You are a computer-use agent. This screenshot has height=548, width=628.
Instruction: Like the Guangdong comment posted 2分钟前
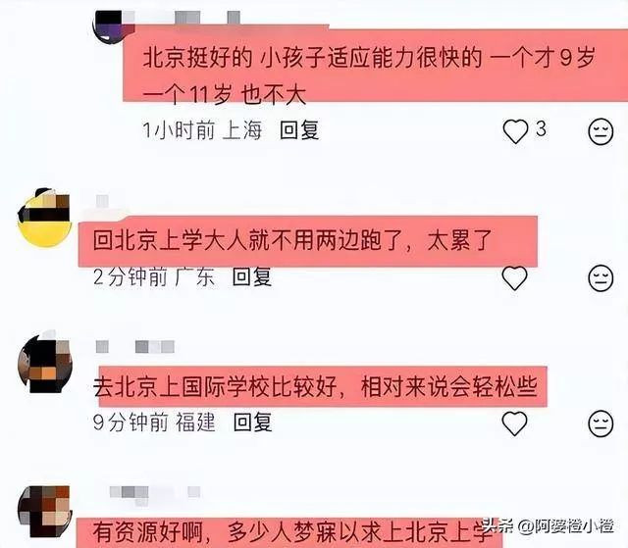coord(514,278)
